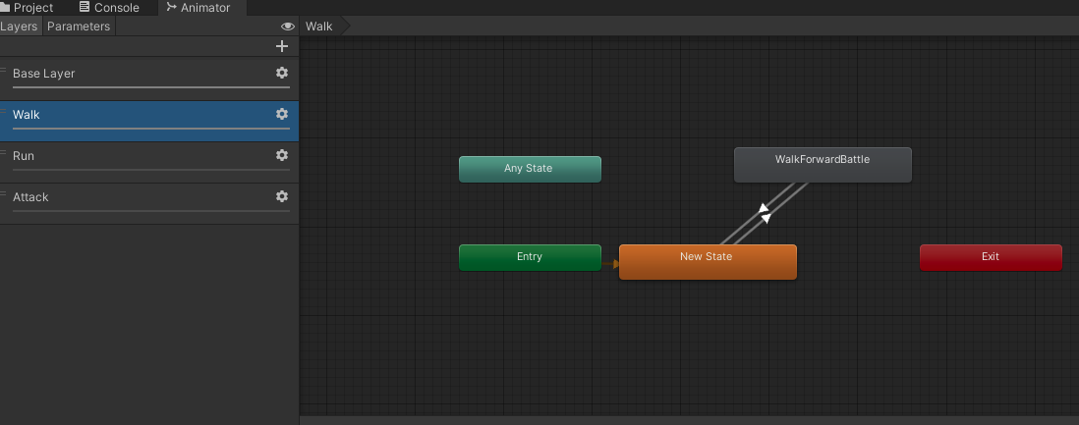
Task: Click the Console tab icon
Action: (x=85, y=8)
